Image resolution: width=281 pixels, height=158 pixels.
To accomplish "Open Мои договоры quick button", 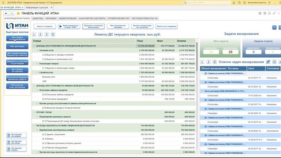I will 17,46.
